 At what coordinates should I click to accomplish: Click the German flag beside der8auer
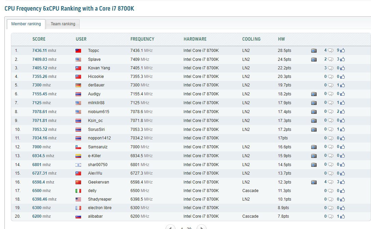78,85
